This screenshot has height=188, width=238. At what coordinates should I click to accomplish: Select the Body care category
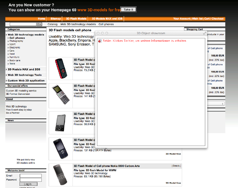15,60
